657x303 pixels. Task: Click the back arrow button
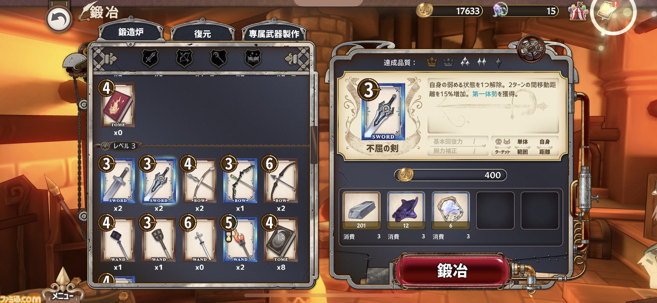(x=60, y=21)
